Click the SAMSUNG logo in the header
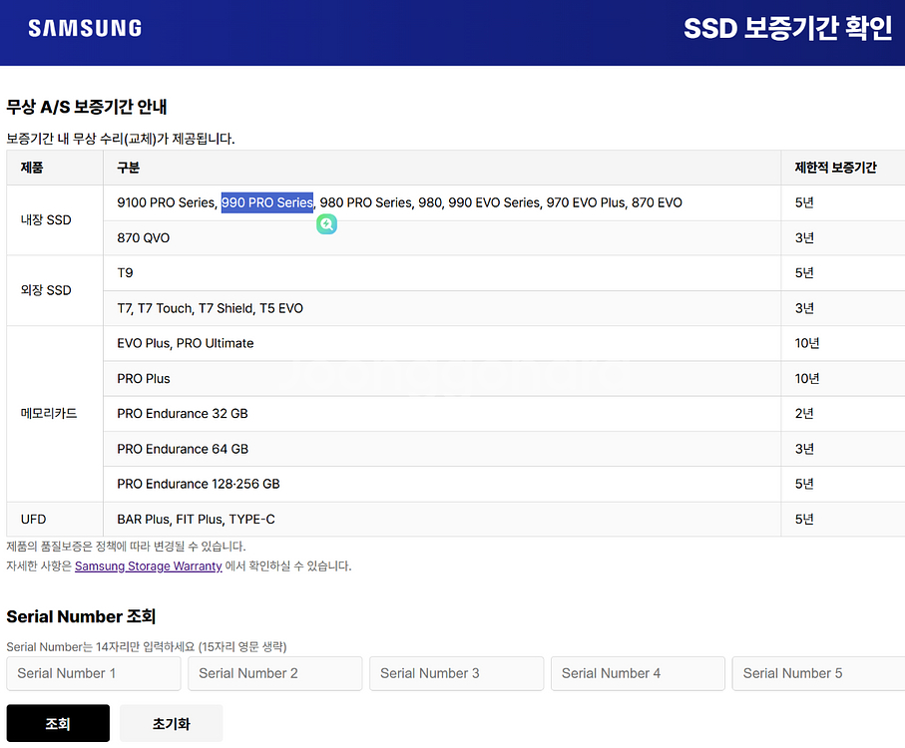This screenshot has height=748, width=905. point(84,27)
